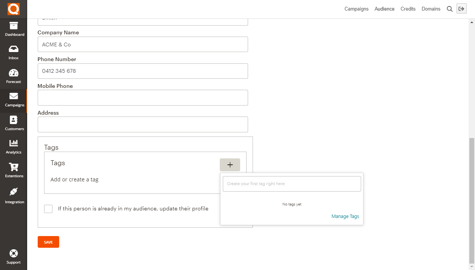This screenshot has width=475, height=270.
Task: Open Manage Tags
Action: pos(345,216)
